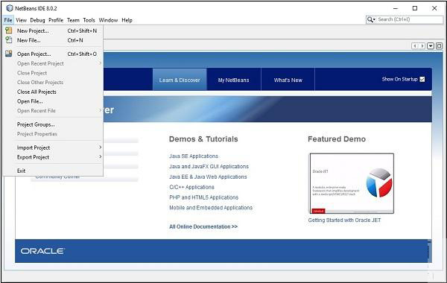Select Open Project... menu entry

53,54
